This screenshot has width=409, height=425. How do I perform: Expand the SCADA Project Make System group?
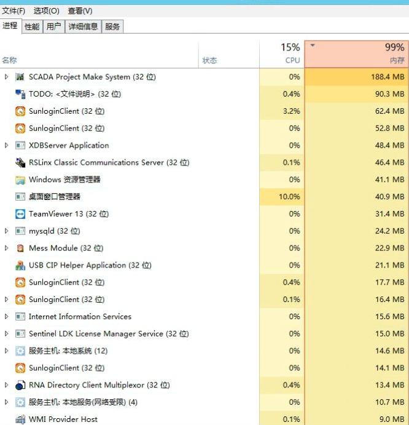point(7,77)
